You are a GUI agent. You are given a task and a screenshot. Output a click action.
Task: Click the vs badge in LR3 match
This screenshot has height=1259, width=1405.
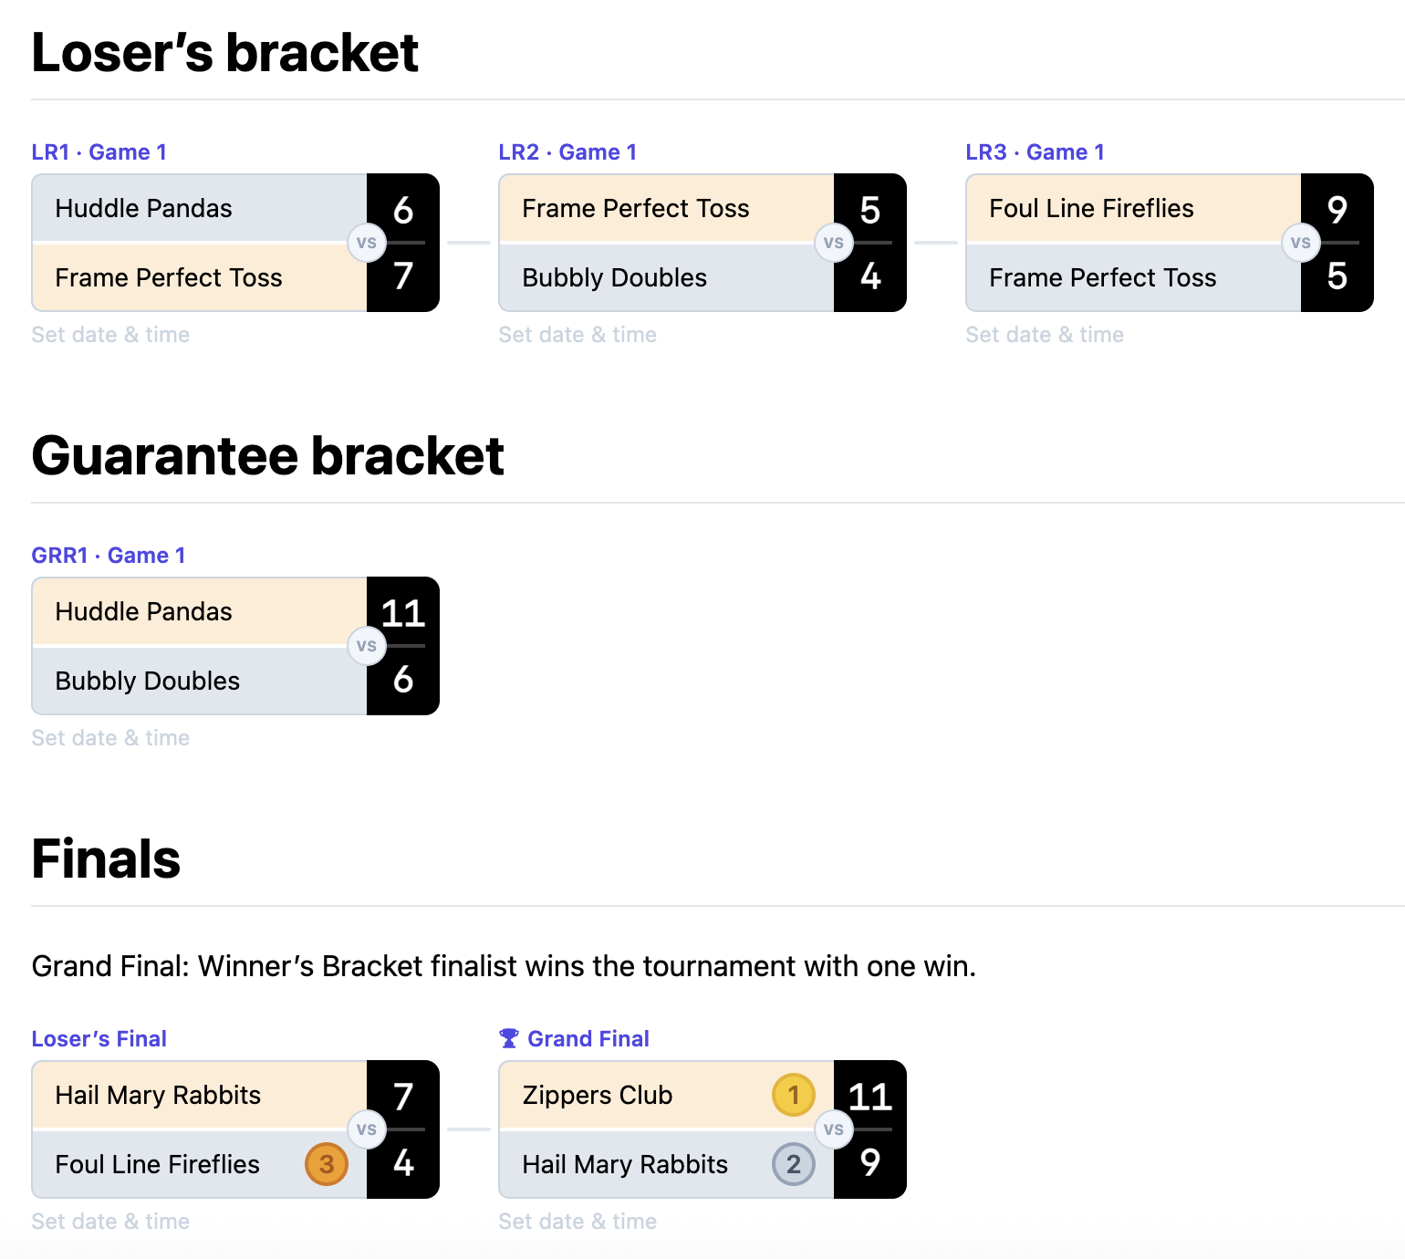click(1301, 243)
